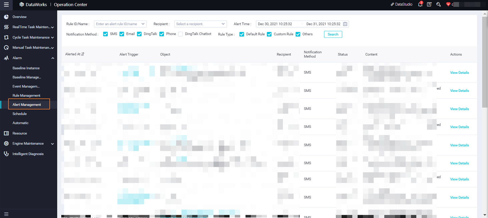Click the scrollbar down arrow

tap(485, 215)
